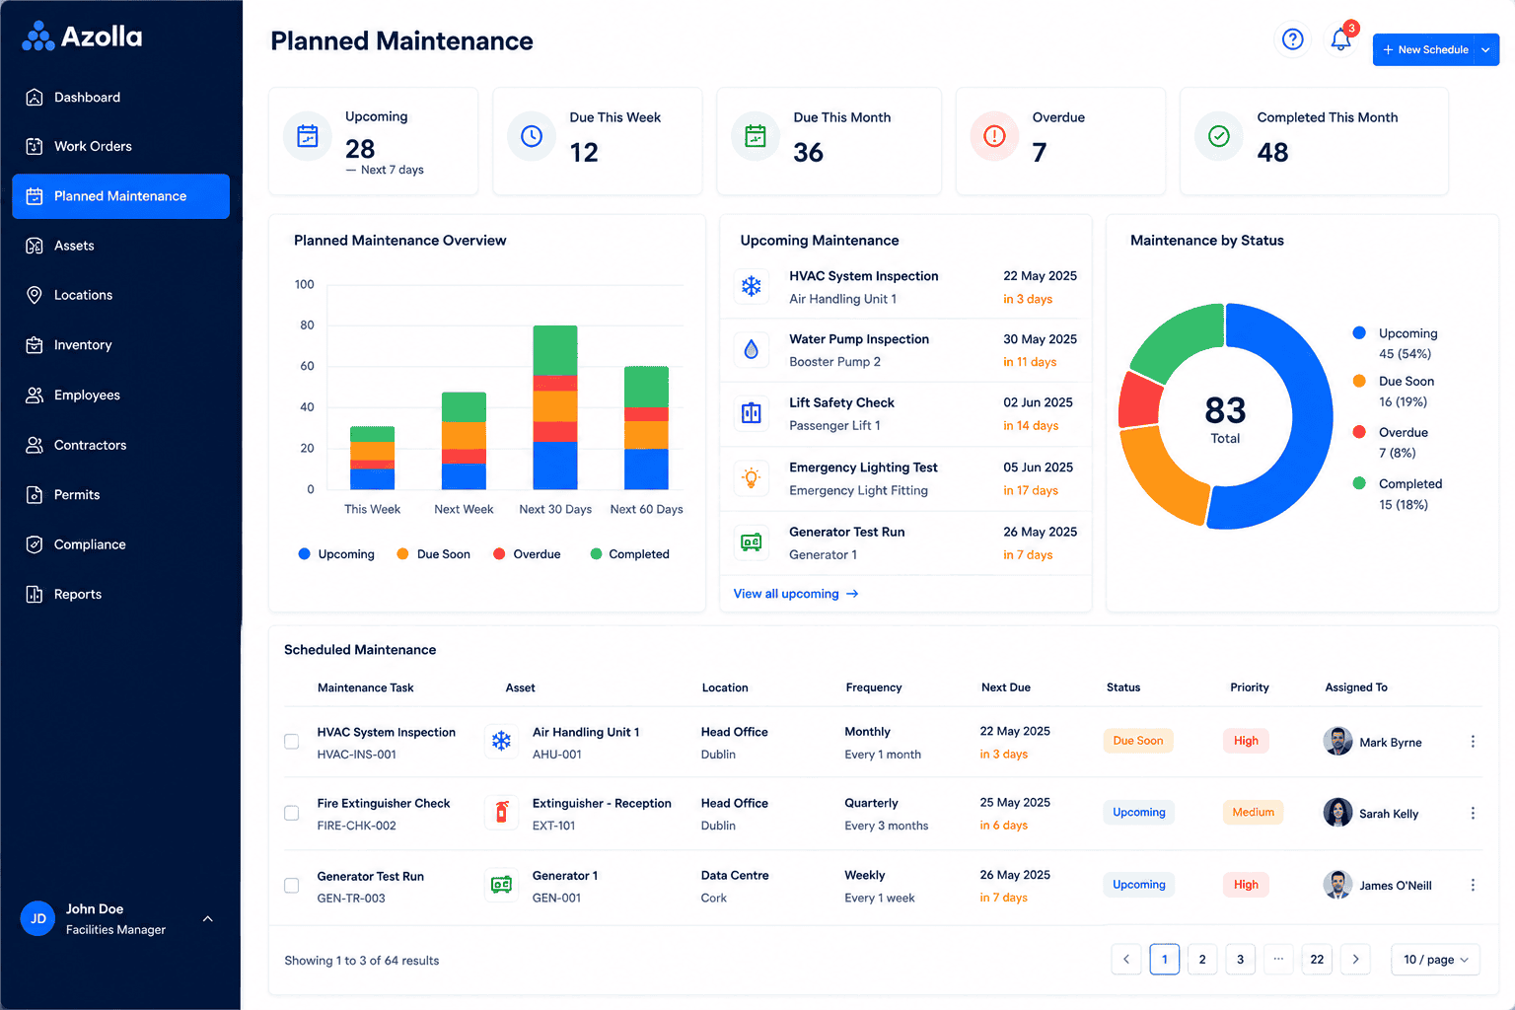Click the Employees sidebar icon
This screenshot has width=1515, height=1010.
click(35, 395)
